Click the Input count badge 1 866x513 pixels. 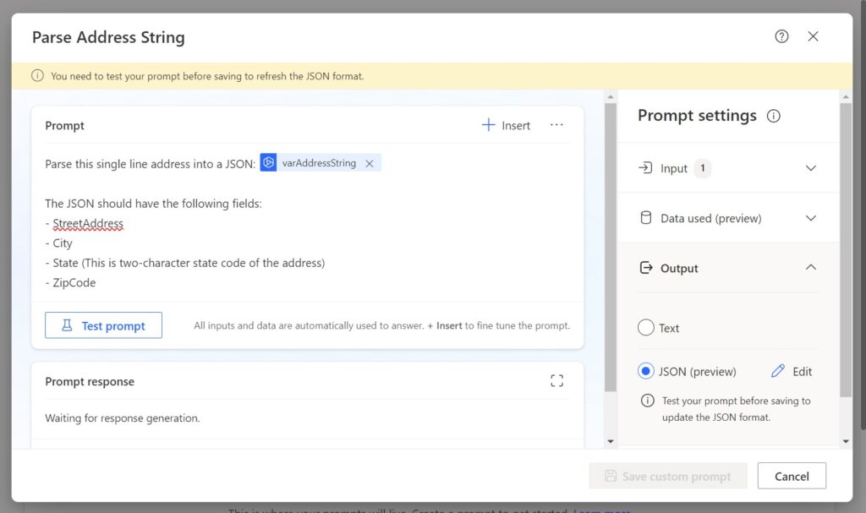point(703,168)
